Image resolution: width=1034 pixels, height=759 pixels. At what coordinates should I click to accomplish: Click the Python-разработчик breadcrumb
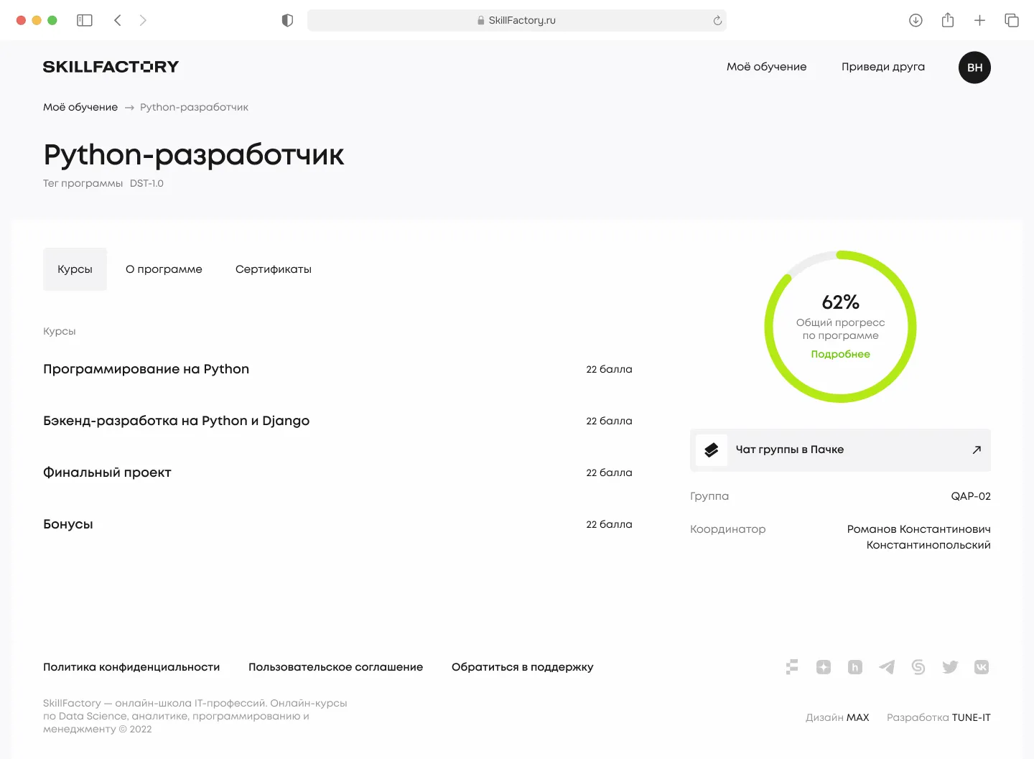[194, 107]
